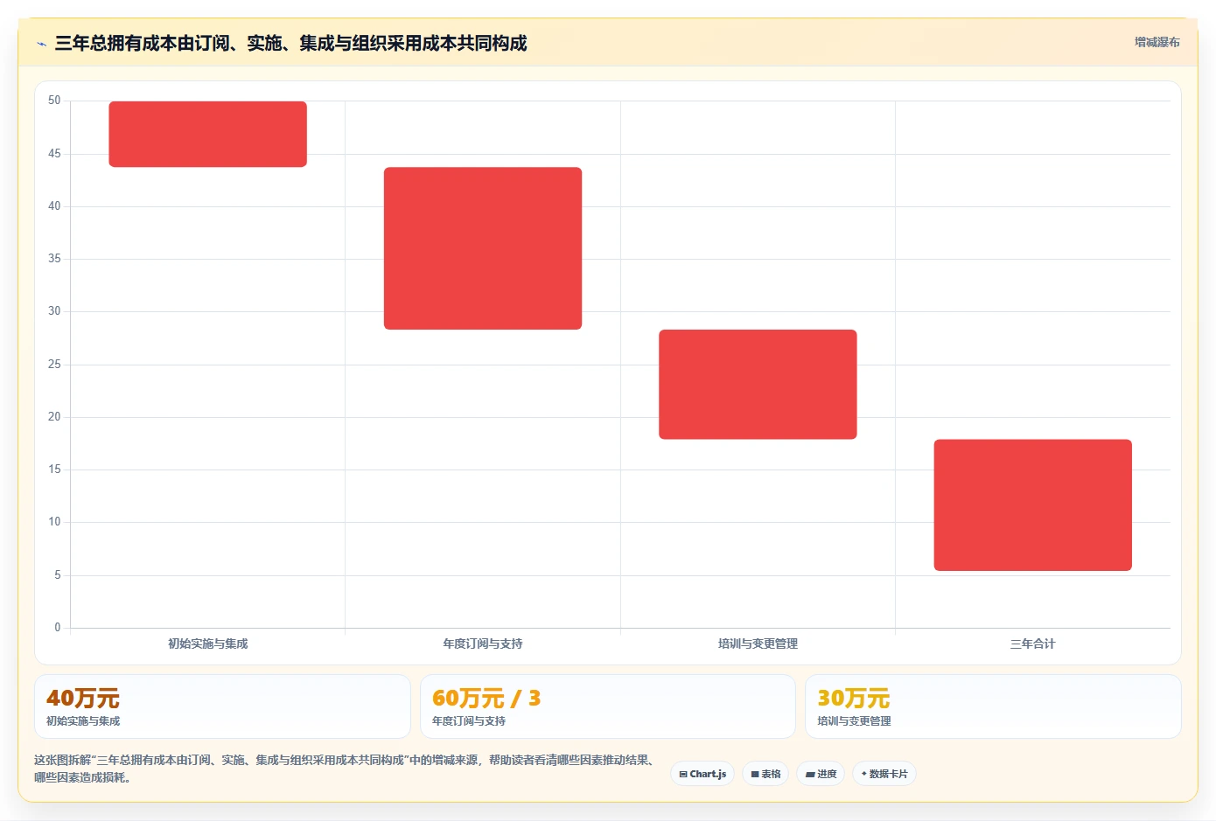The width and height of the screenshot is (1216, 821).
Task: Click the red 初始实施与集成 waterfall bar
Action: [x=207, y=134]
